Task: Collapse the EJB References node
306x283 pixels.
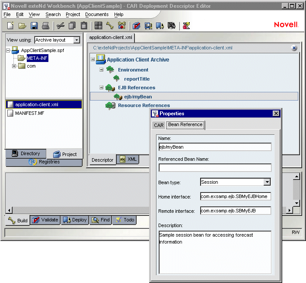Action: point(101,88)
